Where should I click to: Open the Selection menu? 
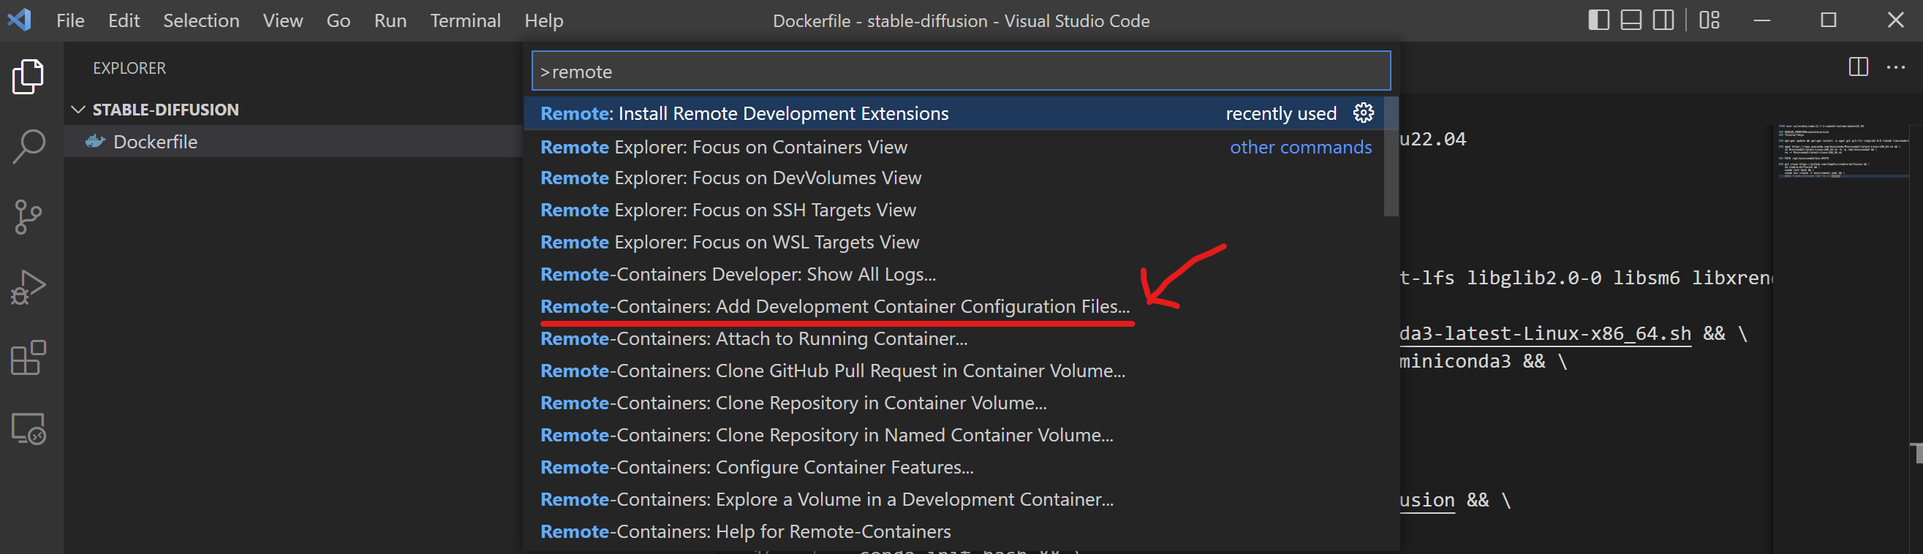point(201,20)
